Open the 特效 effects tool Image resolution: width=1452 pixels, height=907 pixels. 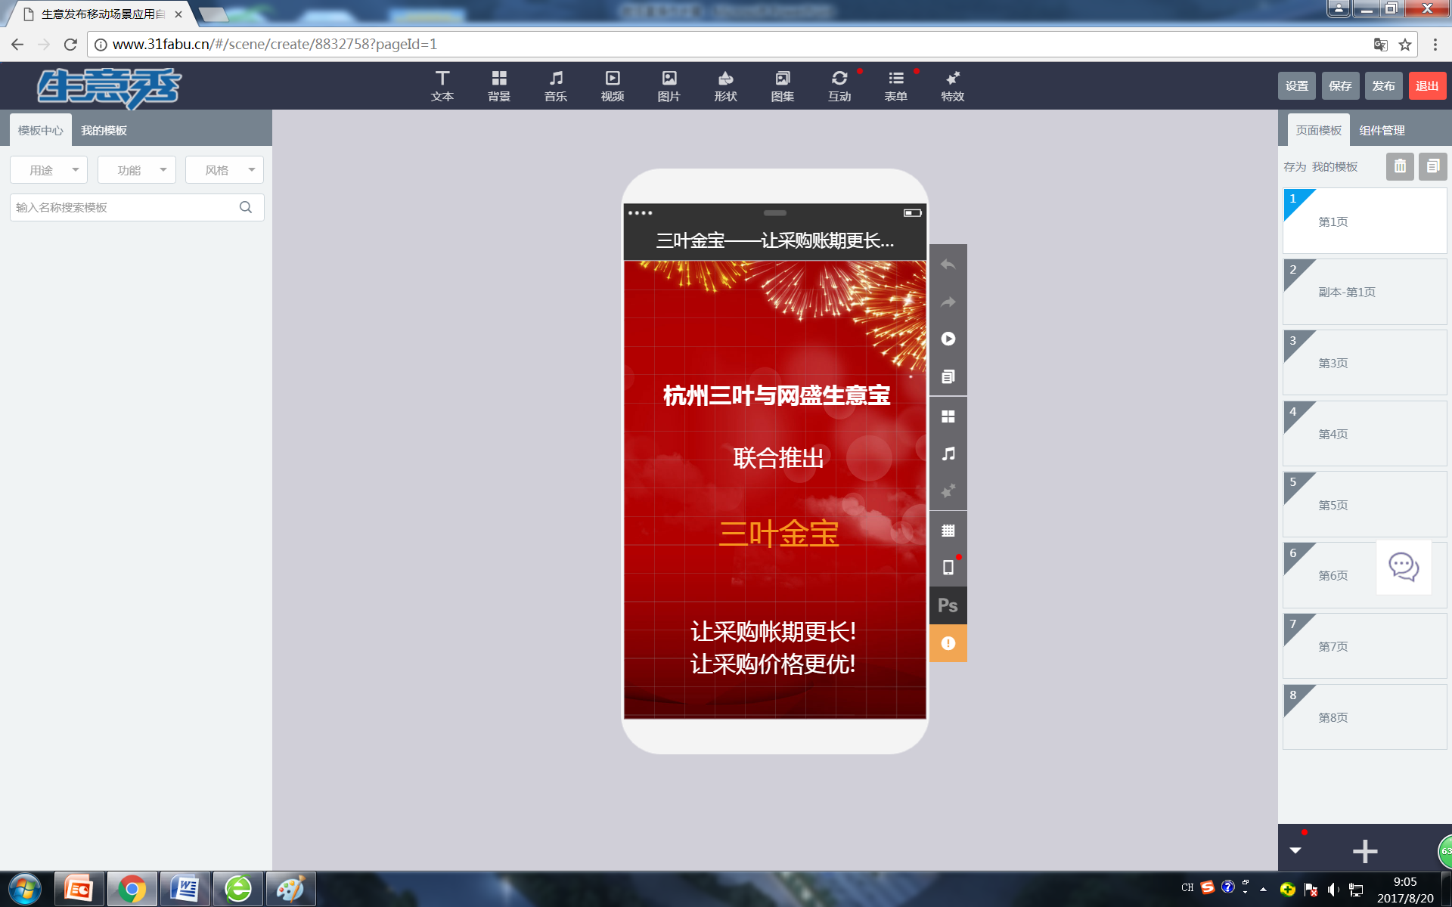[x=953, y=85]
